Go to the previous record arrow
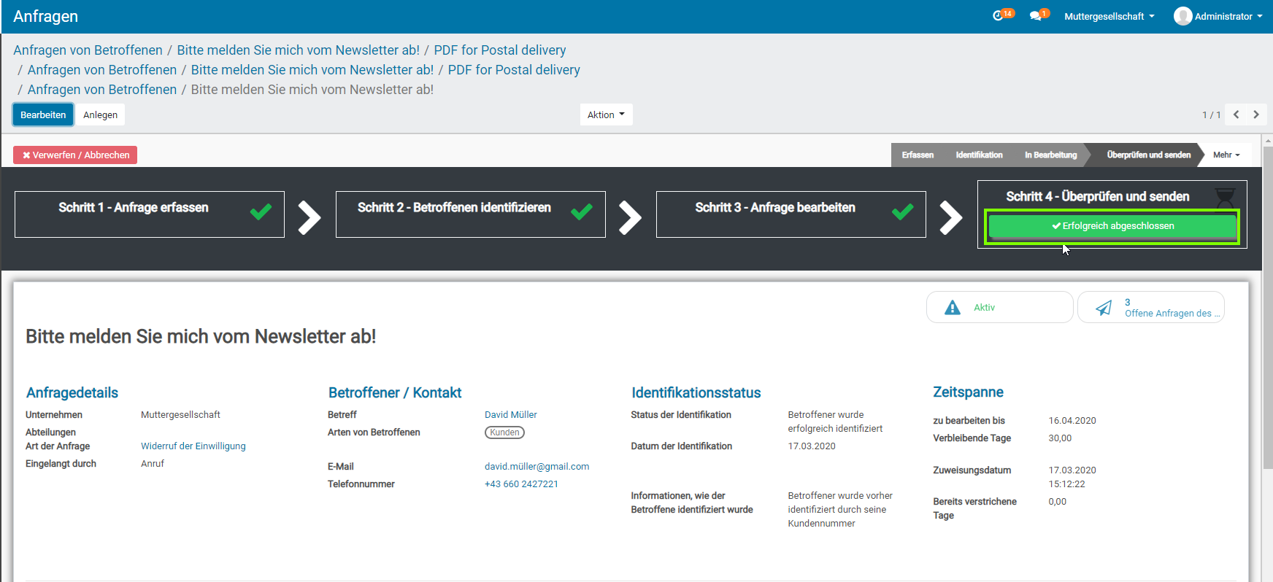Viewport: 1273px width, 582px height. (x=1237, y=115)
